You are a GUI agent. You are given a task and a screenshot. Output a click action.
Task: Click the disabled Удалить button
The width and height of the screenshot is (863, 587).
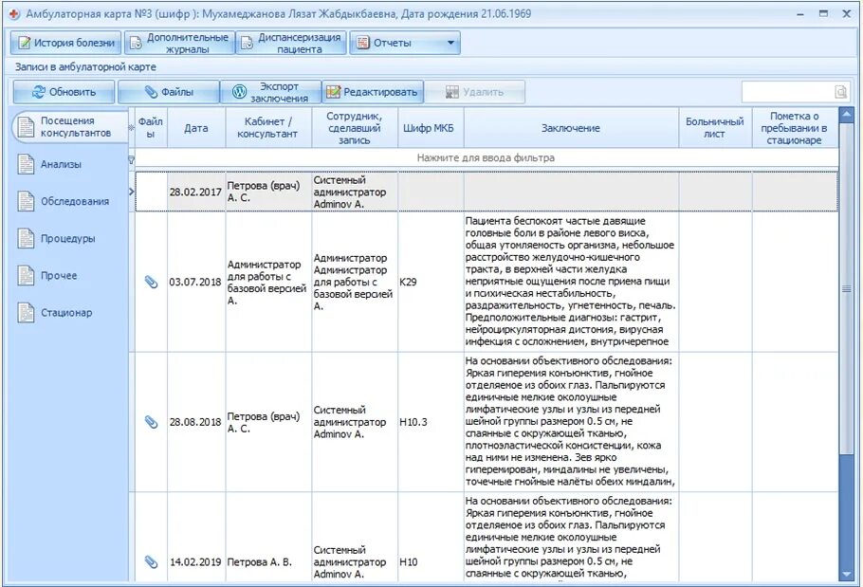[474, 92]
